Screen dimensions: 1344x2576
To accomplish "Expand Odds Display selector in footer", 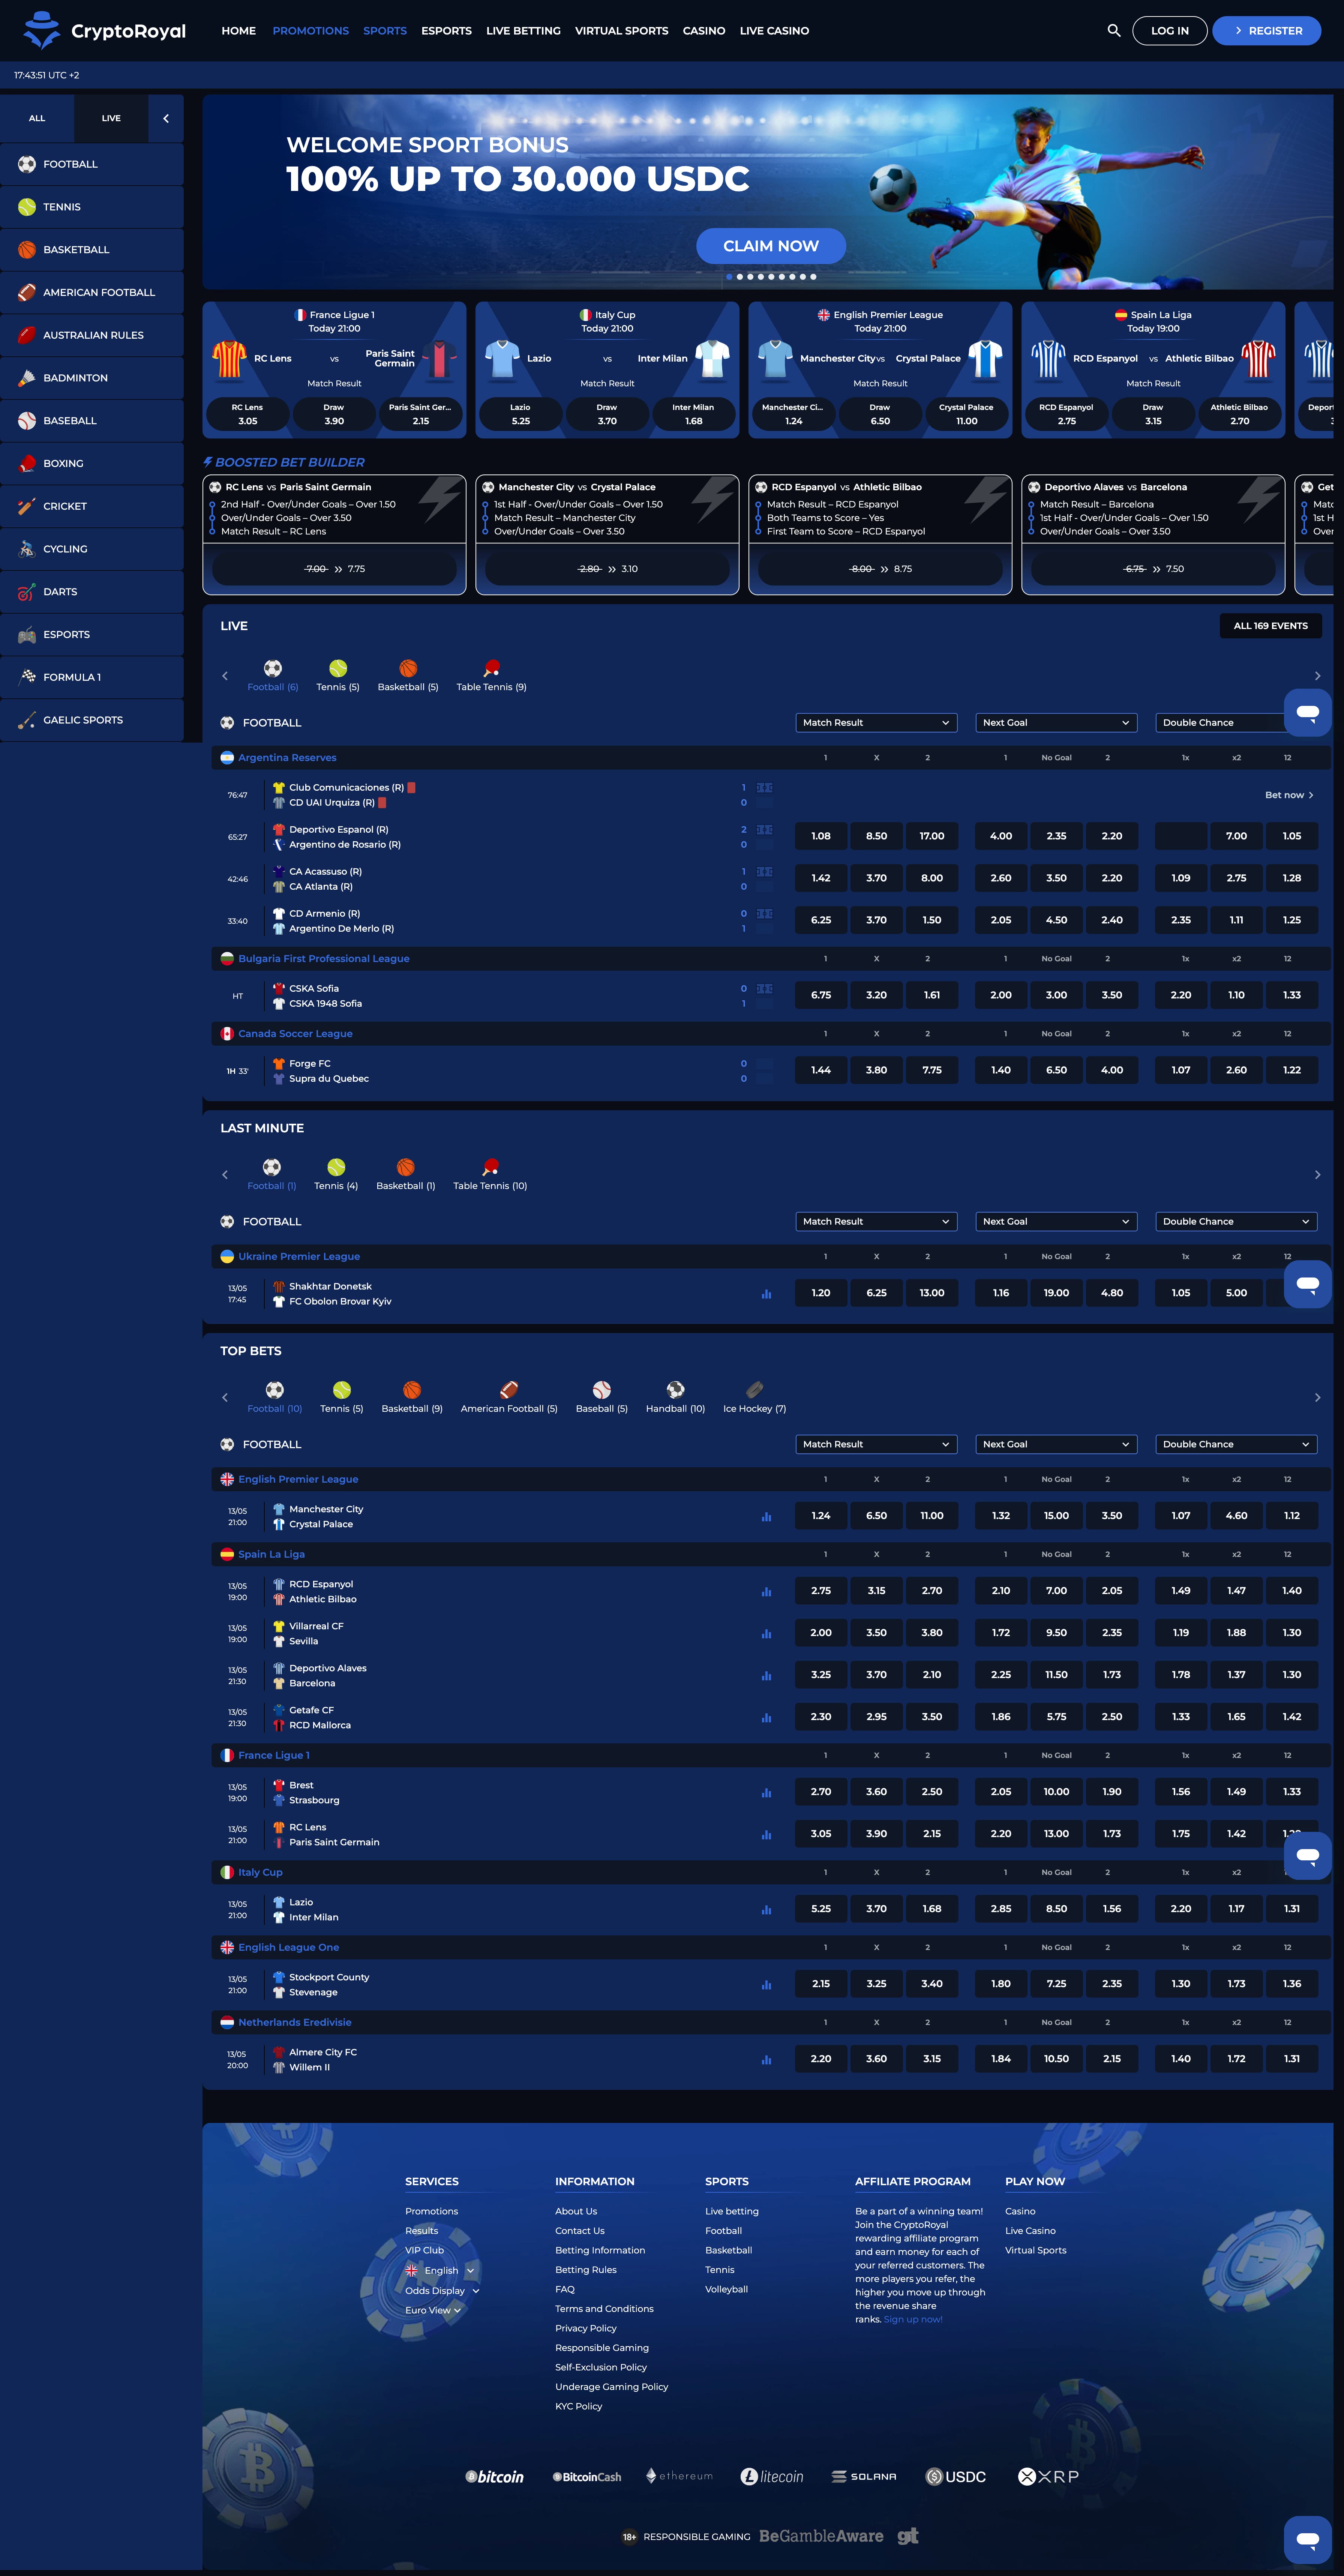I will coord(442,2291).
